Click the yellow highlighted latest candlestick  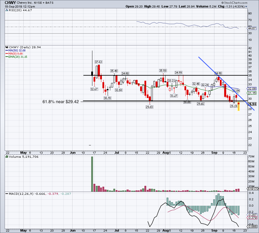point(239,106)
